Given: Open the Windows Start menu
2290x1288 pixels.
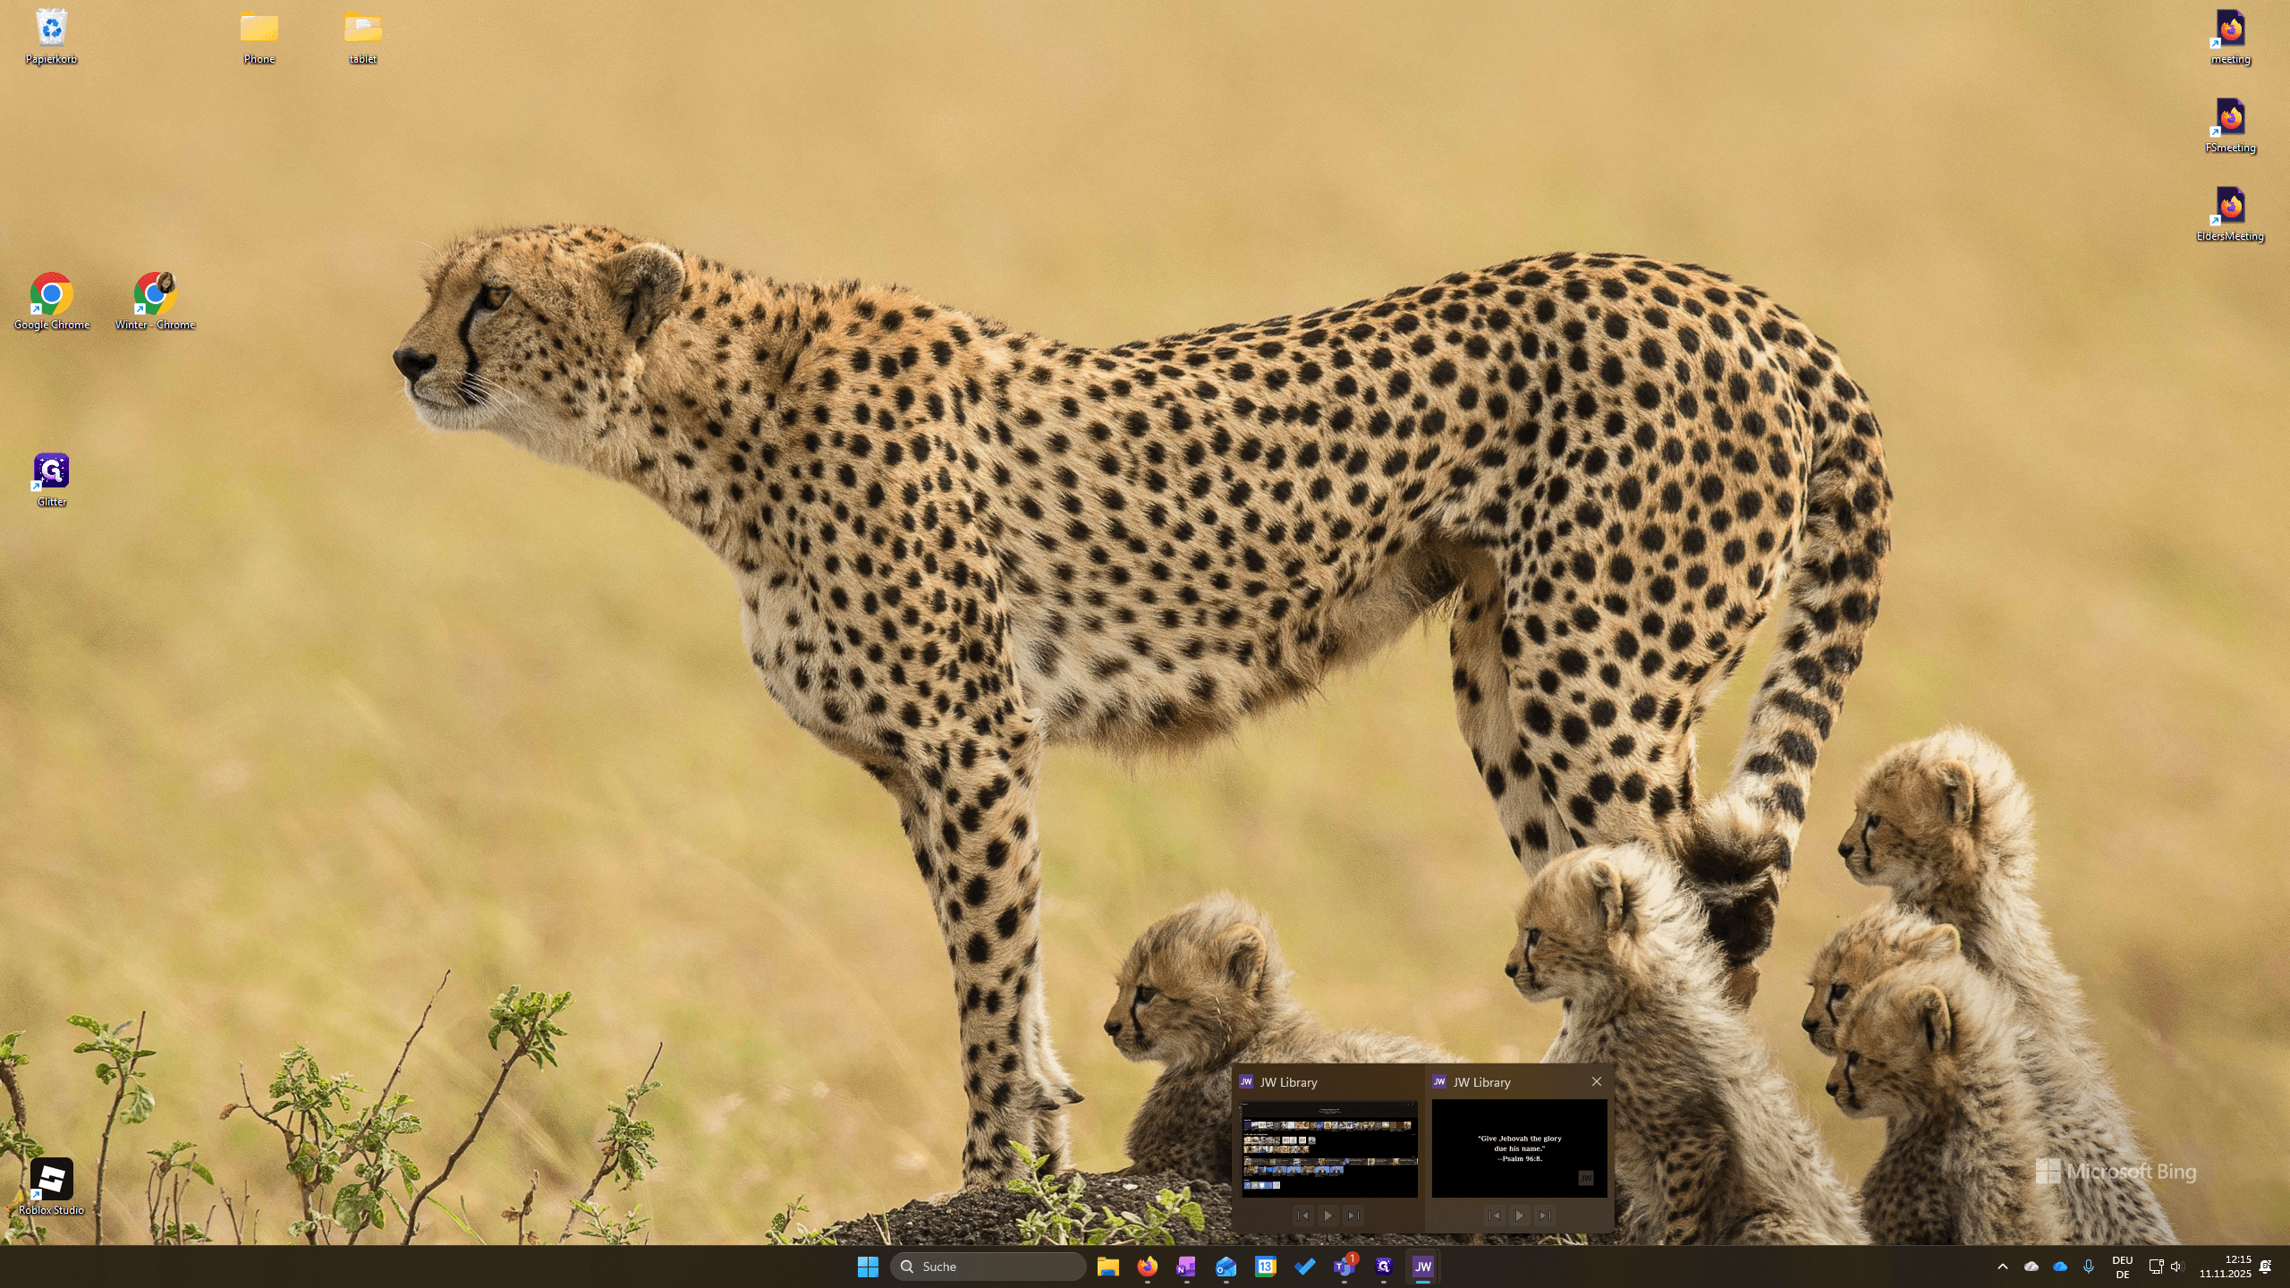Looking at the screenshot, I should pos(868,1267).
